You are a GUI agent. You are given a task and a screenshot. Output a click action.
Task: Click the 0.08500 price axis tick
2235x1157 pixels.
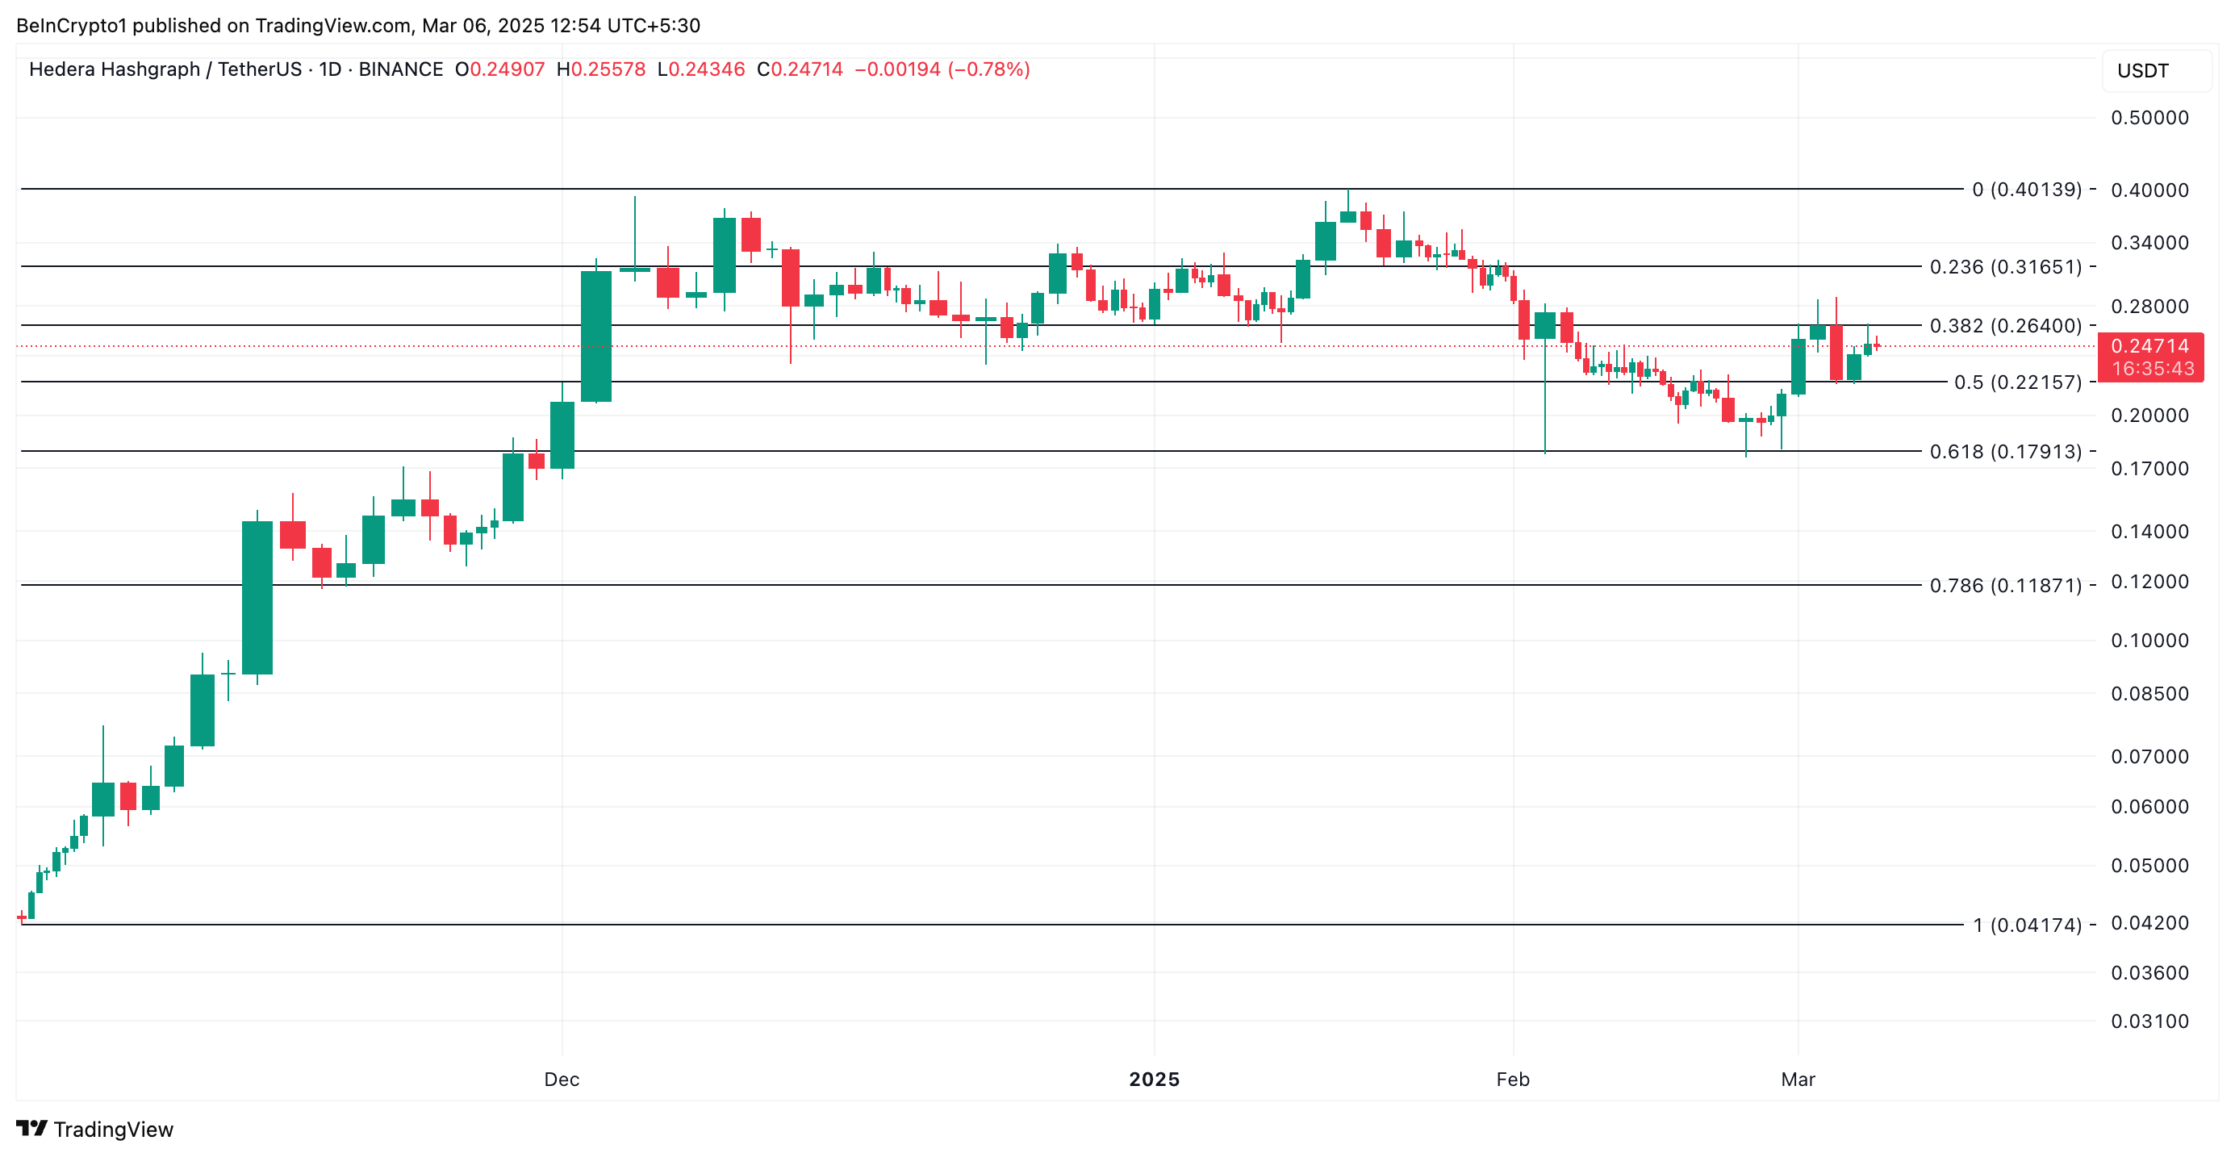(x=2149, y=694)
